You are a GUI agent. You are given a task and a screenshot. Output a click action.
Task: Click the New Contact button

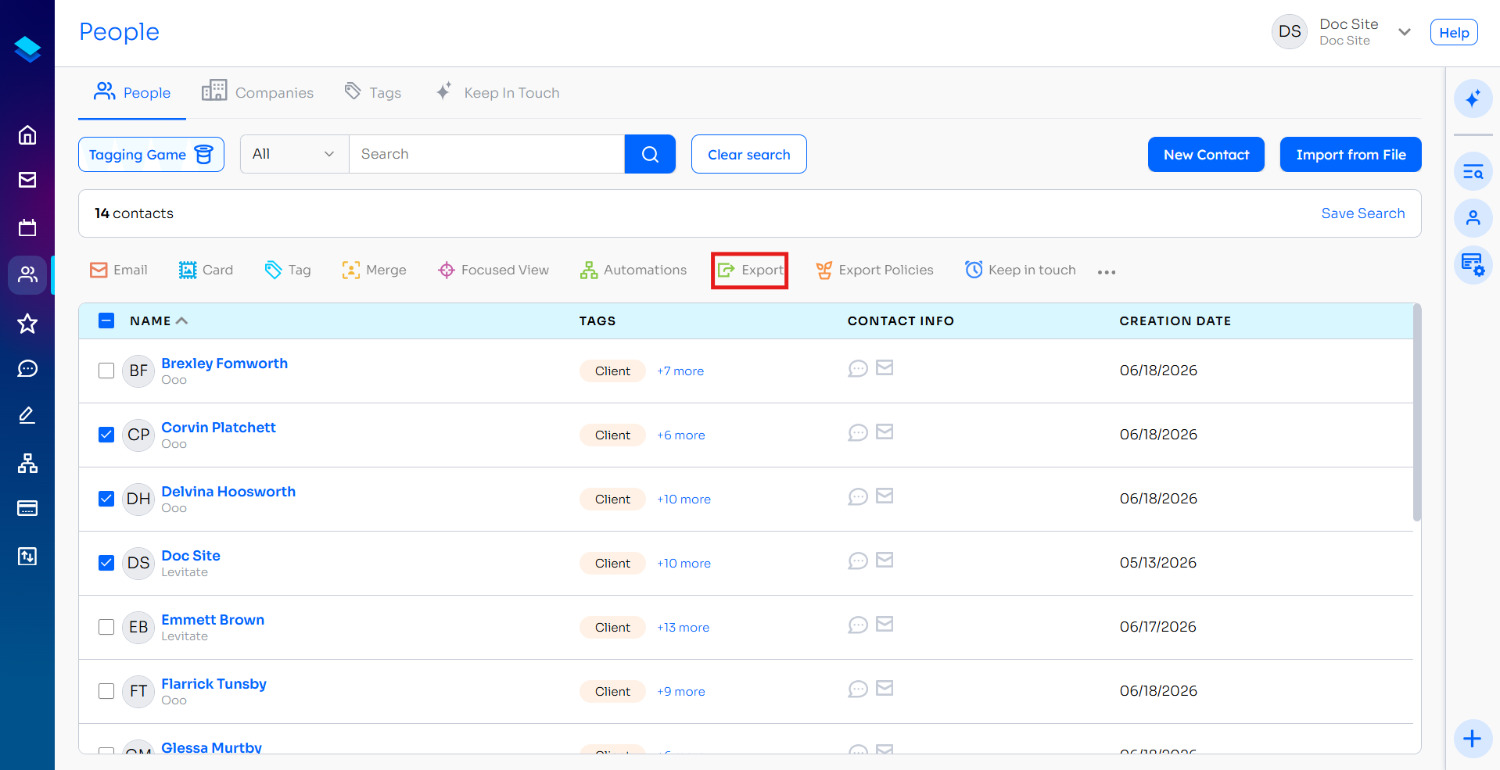(x=1206, y=155)
